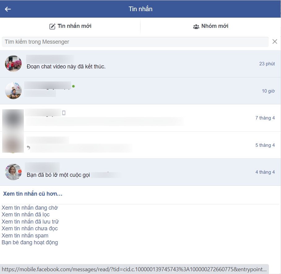
Task: Switch to the Tin nhắn mới tab
Action: 70,26
